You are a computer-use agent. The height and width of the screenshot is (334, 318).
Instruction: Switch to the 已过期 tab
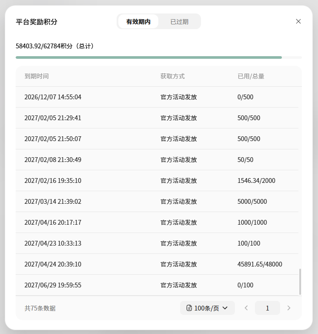179,21
